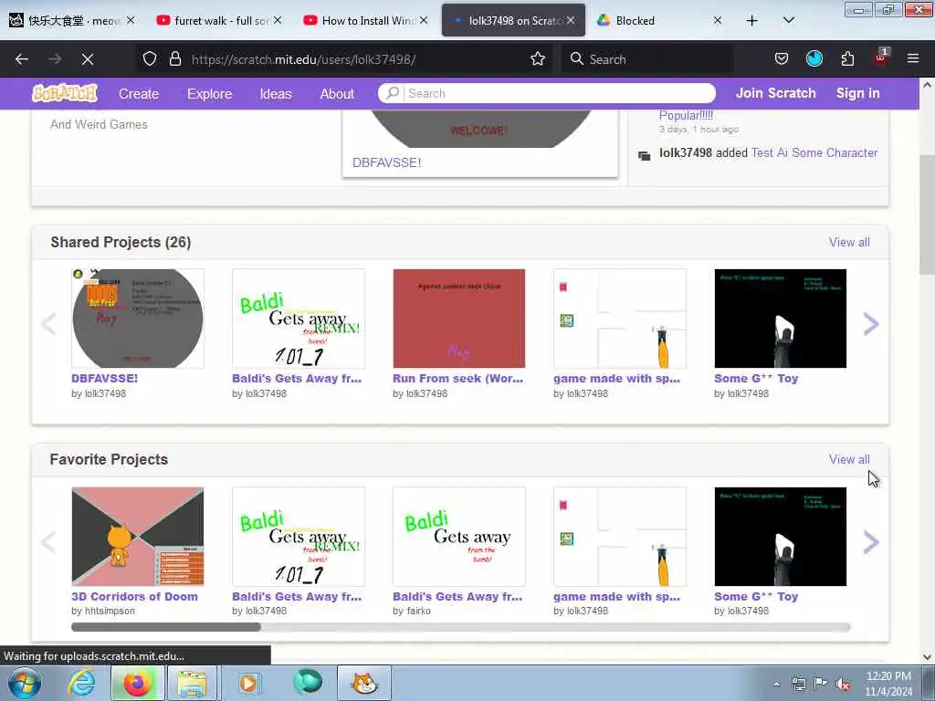
Task: Show previous Favorite Projects with left arrow
Action: point(49,542)
